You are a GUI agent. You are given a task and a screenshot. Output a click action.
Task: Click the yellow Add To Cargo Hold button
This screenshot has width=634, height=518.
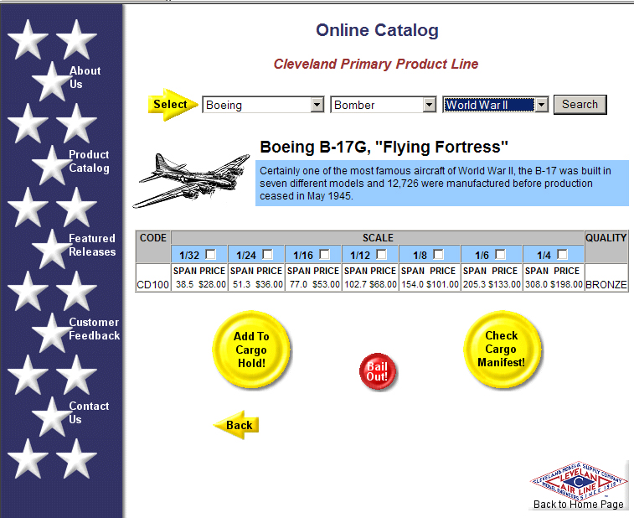251,349
